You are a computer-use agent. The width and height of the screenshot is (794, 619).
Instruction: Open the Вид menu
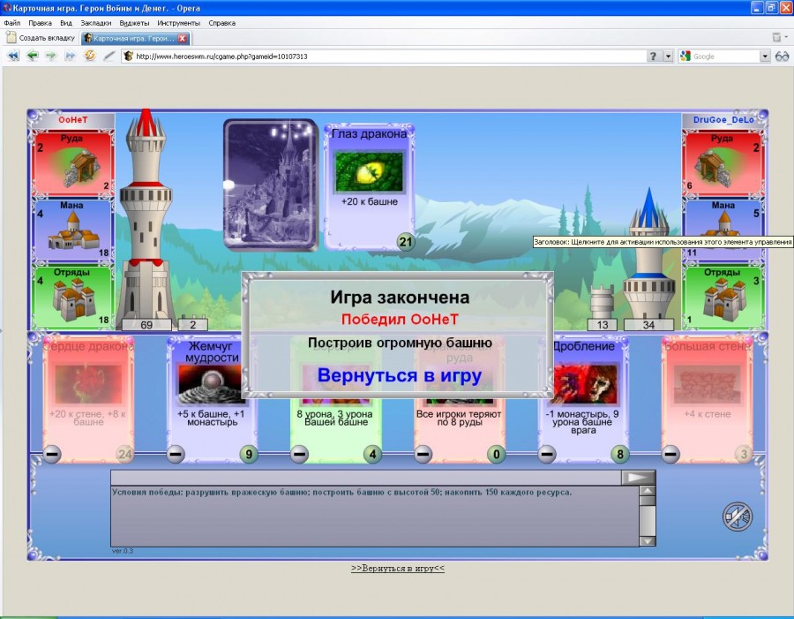click(x=66, y=23)
